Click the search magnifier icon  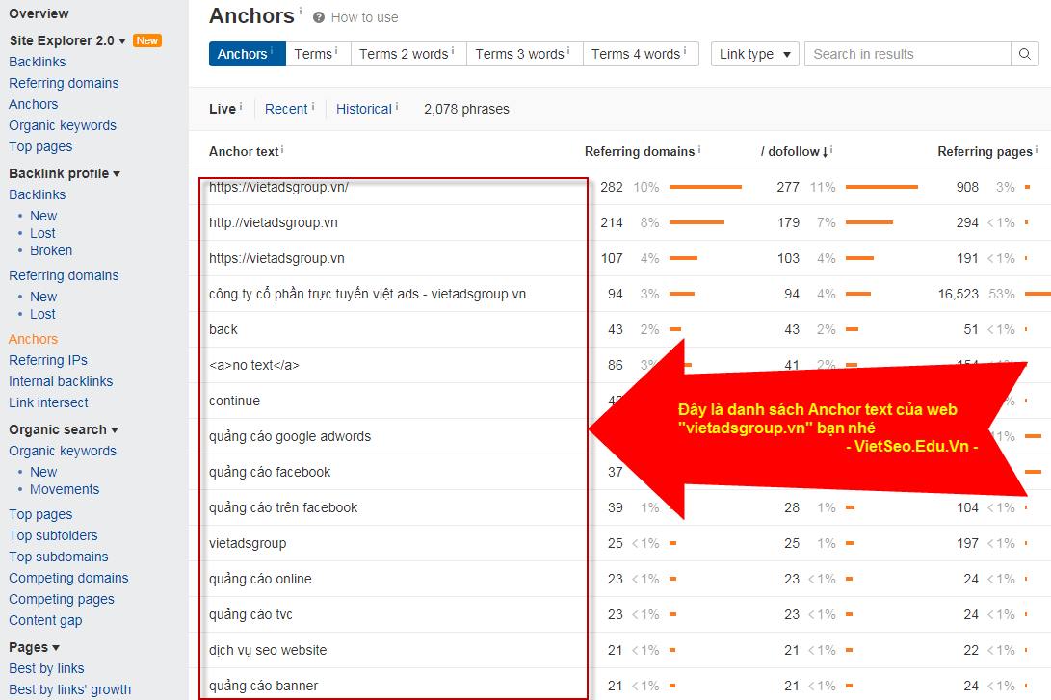(1025, 54)
